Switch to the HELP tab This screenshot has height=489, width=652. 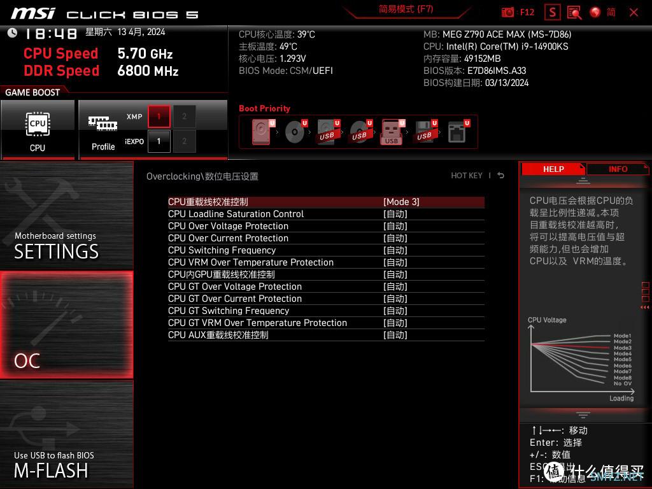pyautogui.click(x=553, y=169)
